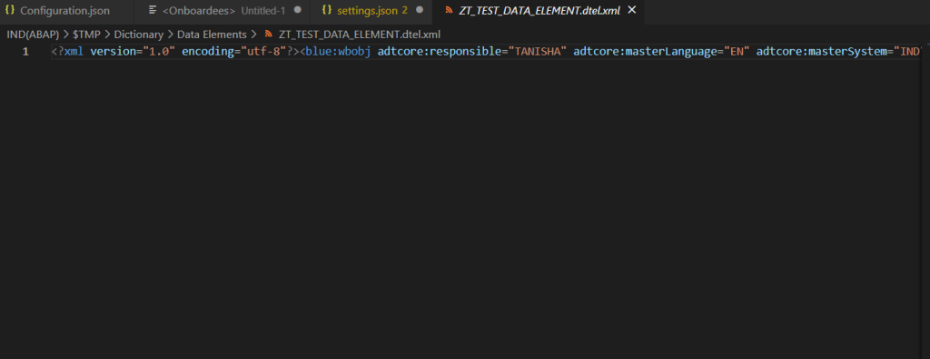This screenshot has width=930, height=359.
Task: Click the XML feed icon on ZT_TEST_DATA_ELEMENT tab
Action: [x=449, y=10]
